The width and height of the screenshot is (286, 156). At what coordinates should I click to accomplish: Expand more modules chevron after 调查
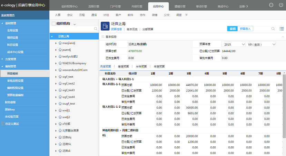pyautogui.click(x=186, y=15)
